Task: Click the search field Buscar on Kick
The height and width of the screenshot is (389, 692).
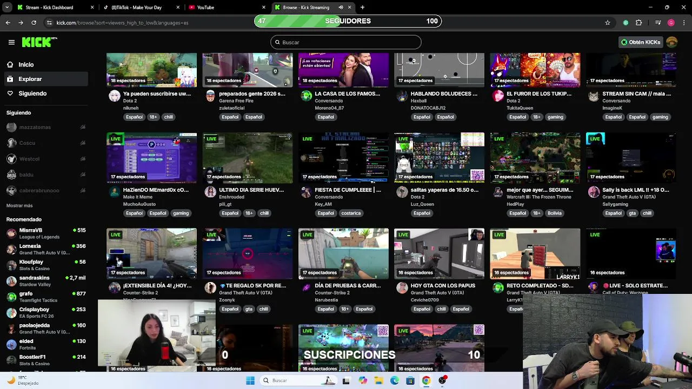Action: [346, 42]
